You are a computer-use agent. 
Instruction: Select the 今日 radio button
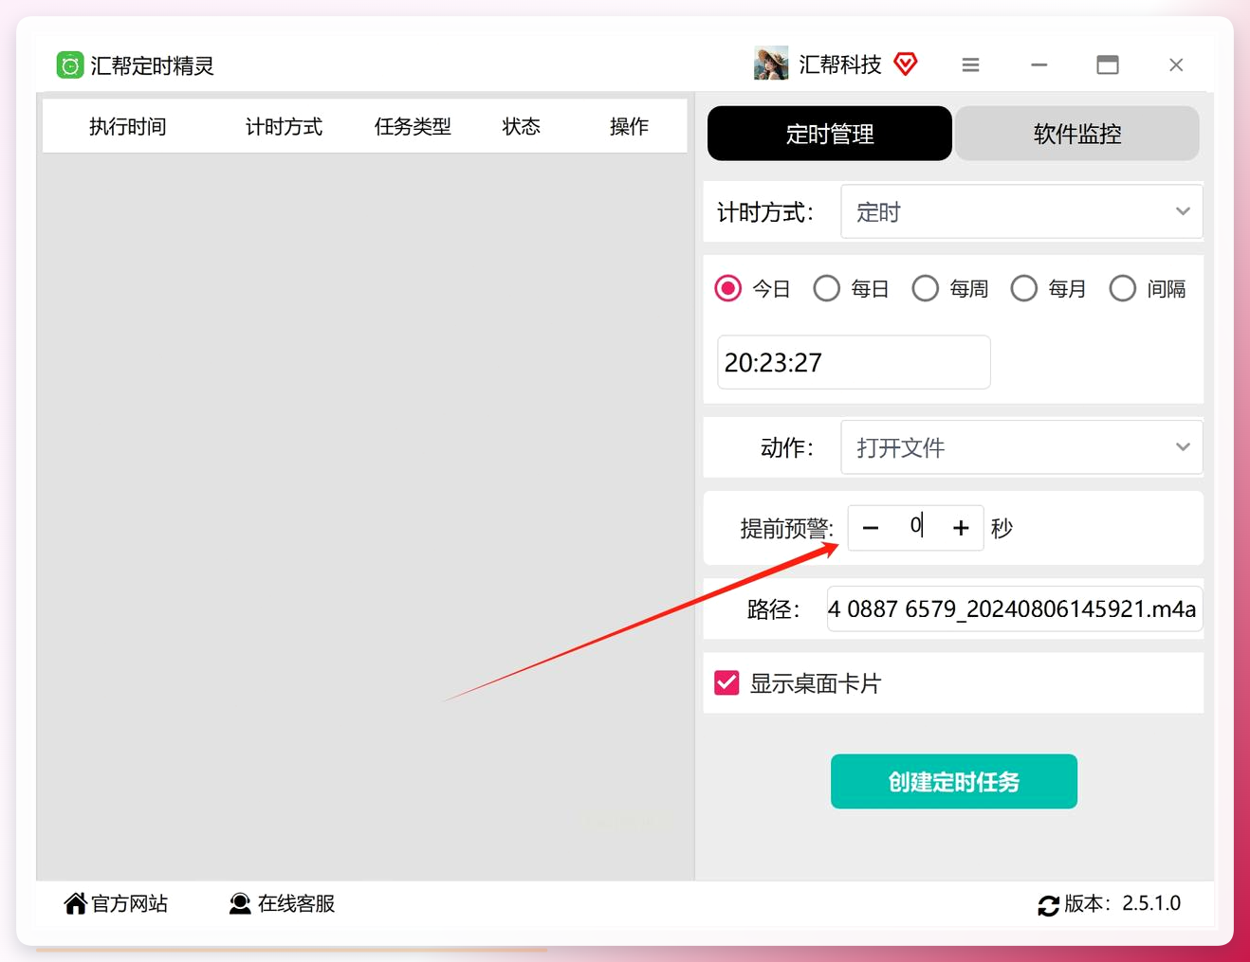click(728, 288)
